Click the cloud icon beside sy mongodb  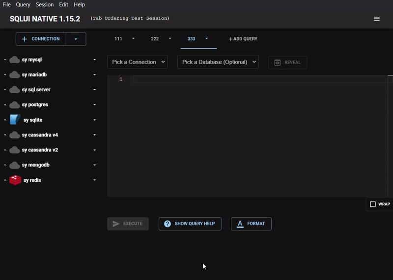15,165
